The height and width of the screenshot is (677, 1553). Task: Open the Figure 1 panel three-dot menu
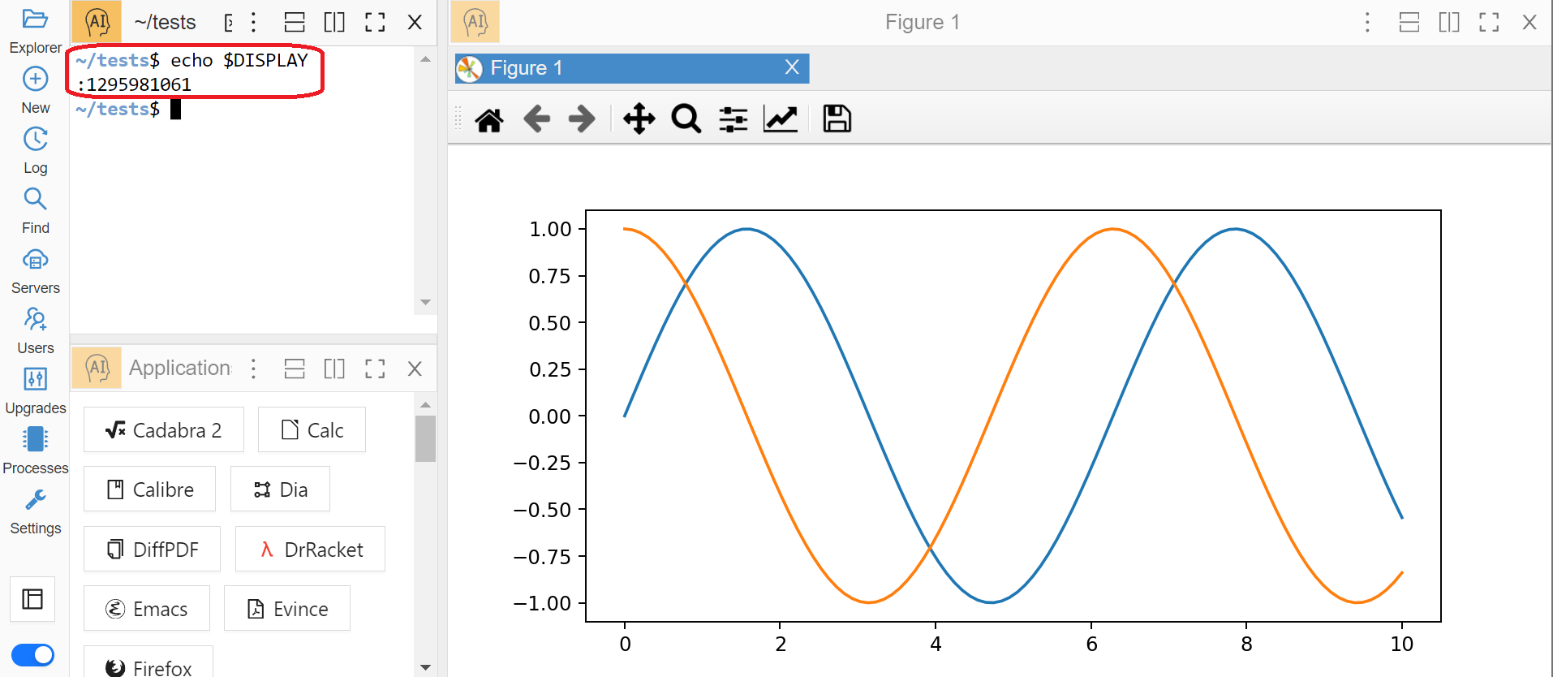click(1367, 22)
